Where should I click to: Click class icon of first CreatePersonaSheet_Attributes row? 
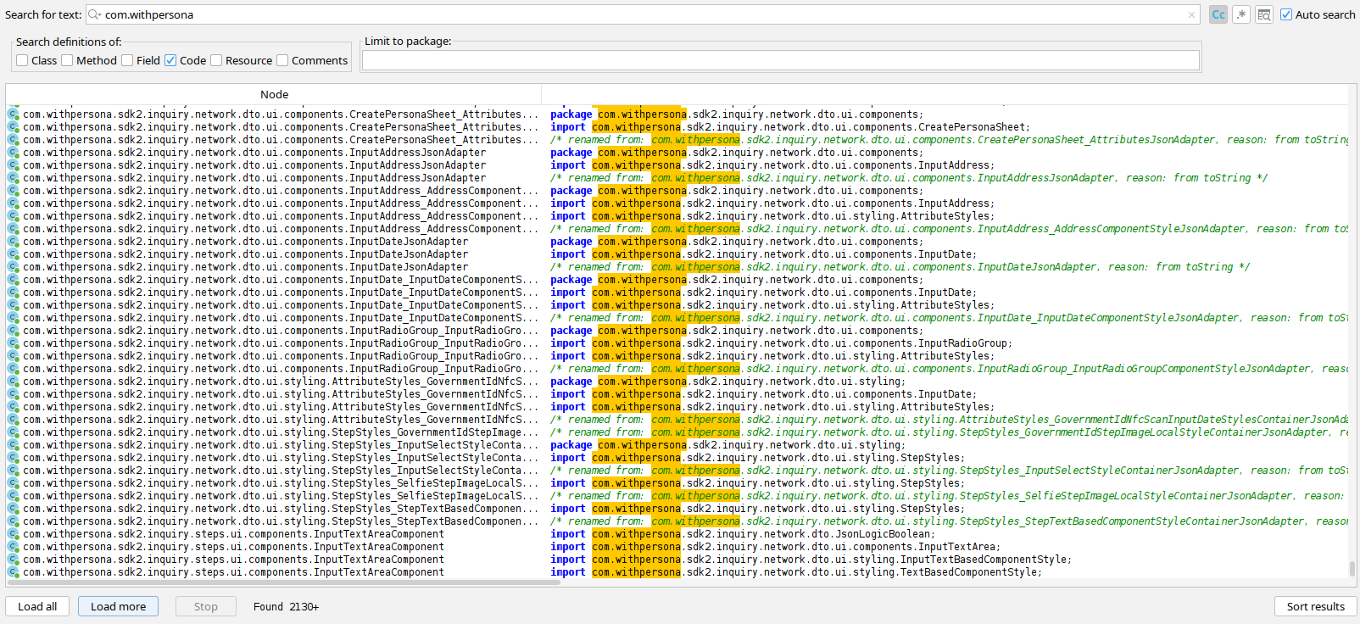[x=13, y=114]
